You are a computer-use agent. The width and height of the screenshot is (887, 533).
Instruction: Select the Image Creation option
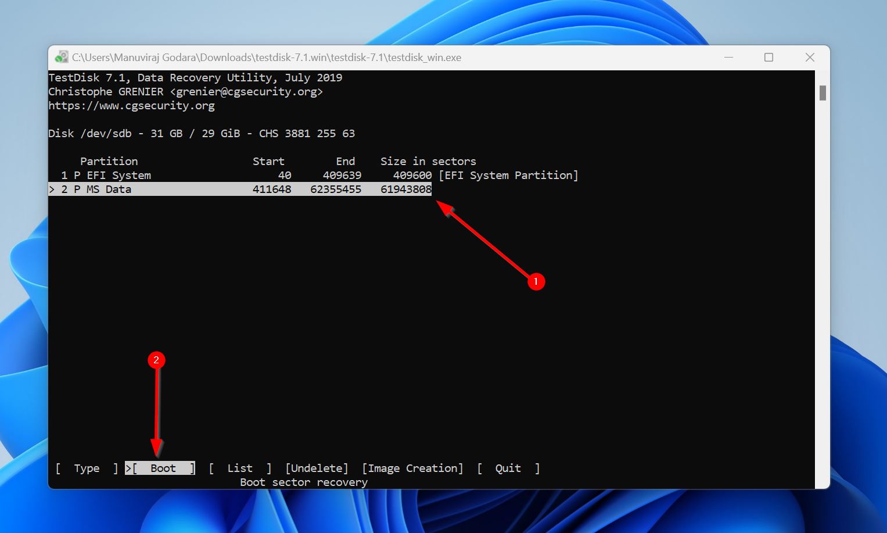(x=412, y=468)
